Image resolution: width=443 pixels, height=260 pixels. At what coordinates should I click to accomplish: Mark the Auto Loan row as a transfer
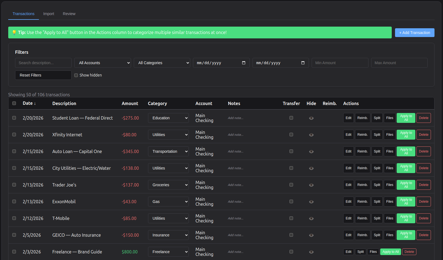[x=291, y=151]
